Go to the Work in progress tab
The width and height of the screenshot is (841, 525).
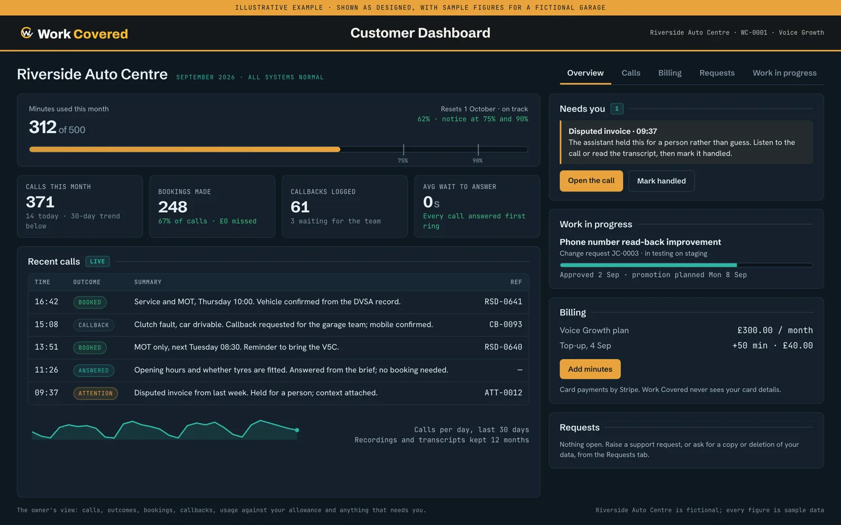pos(784,73)
